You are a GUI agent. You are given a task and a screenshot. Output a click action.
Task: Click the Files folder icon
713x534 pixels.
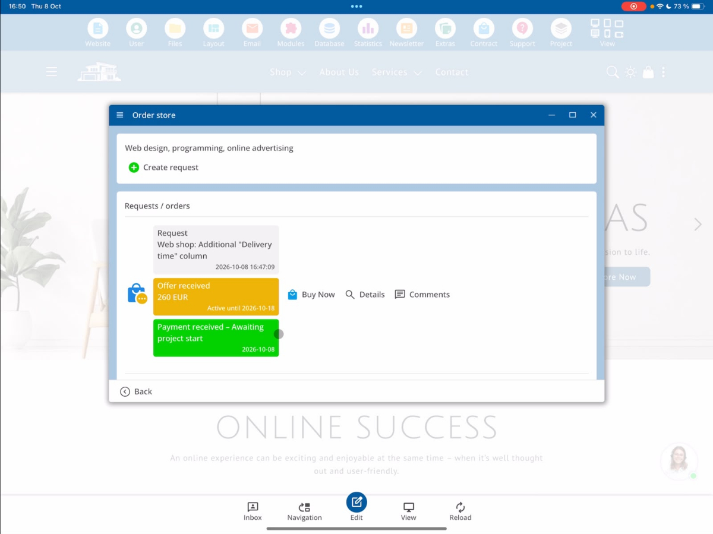click(x=175, y=29)
